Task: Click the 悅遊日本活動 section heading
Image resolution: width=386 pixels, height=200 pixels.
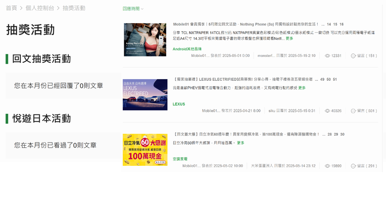Action: (x=42, y=119)
